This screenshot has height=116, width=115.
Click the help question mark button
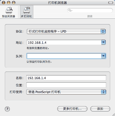point(7,109)
